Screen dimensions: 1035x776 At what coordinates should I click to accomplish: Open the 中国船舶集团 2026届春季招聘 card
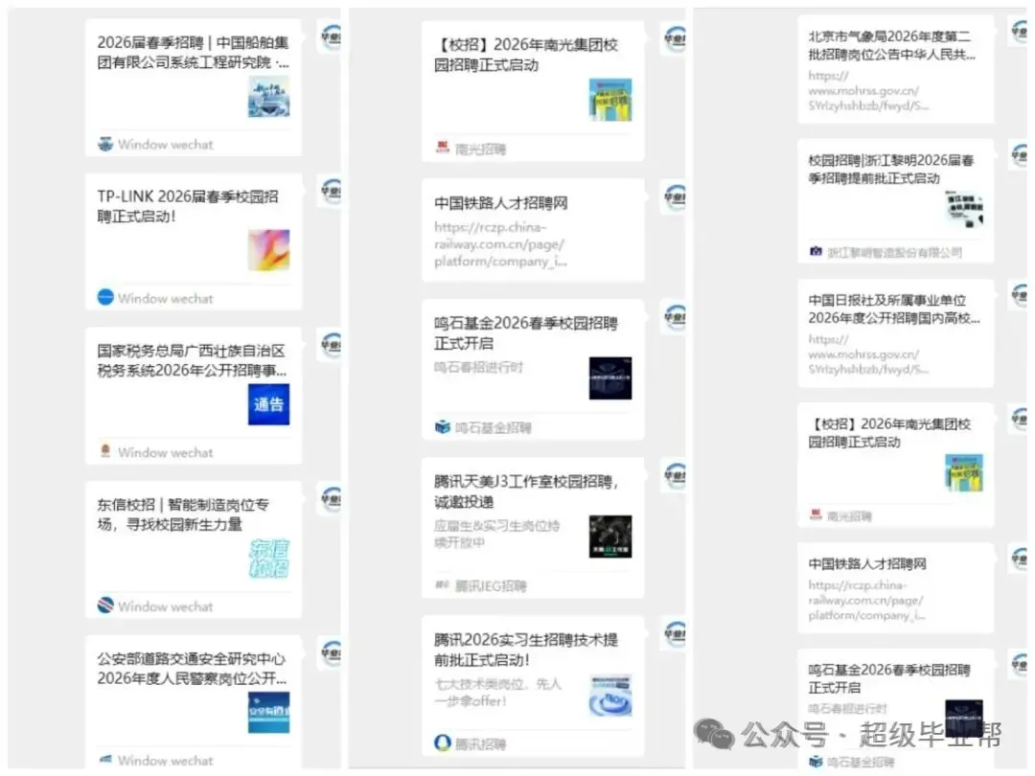[x=194, y=87]
